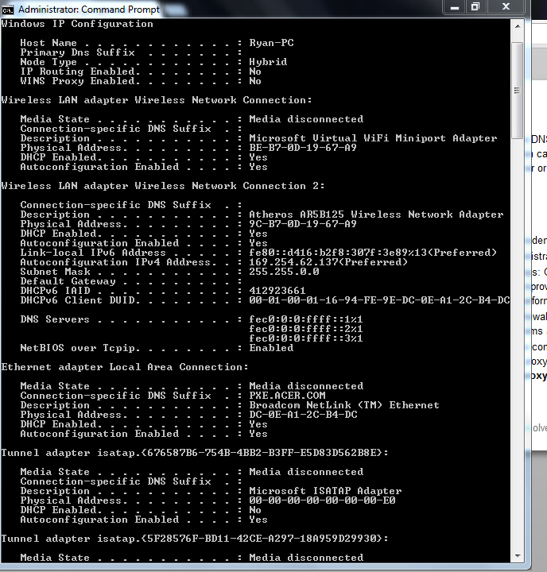547x572 pixels.
Task: Click DNS suffix 'PXE.ACER.COM'
Action: [x=287, y=396]
